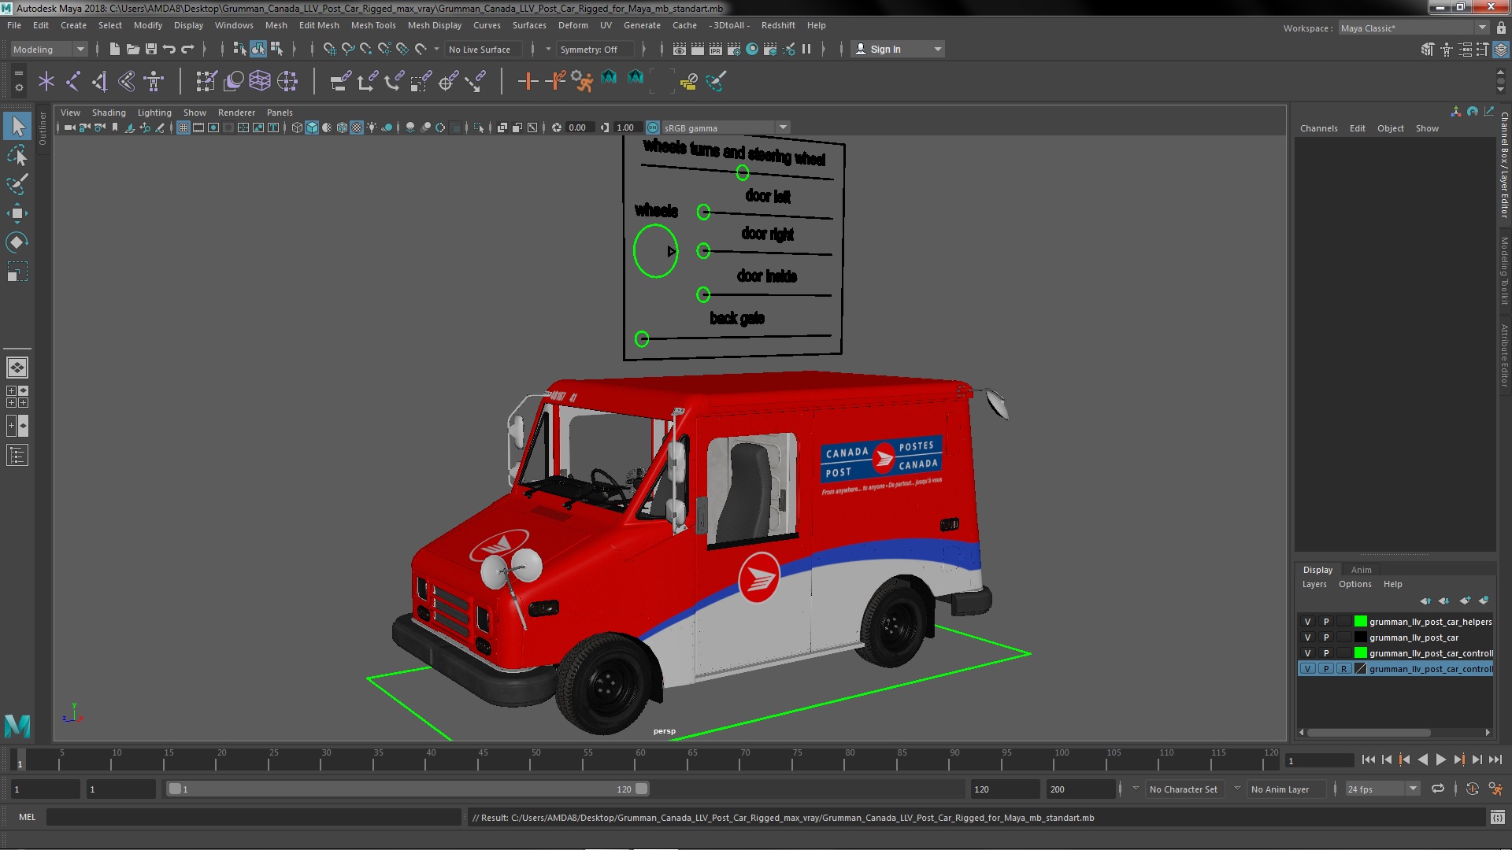Toggle the R reference mode of selected layer
This screenshot has width=1512, height=850.
(1343, 669)
